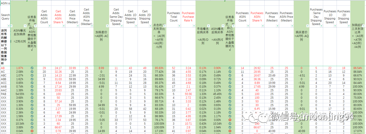Click the green check icon beside 1.87% in row AB

click(32, 68)
